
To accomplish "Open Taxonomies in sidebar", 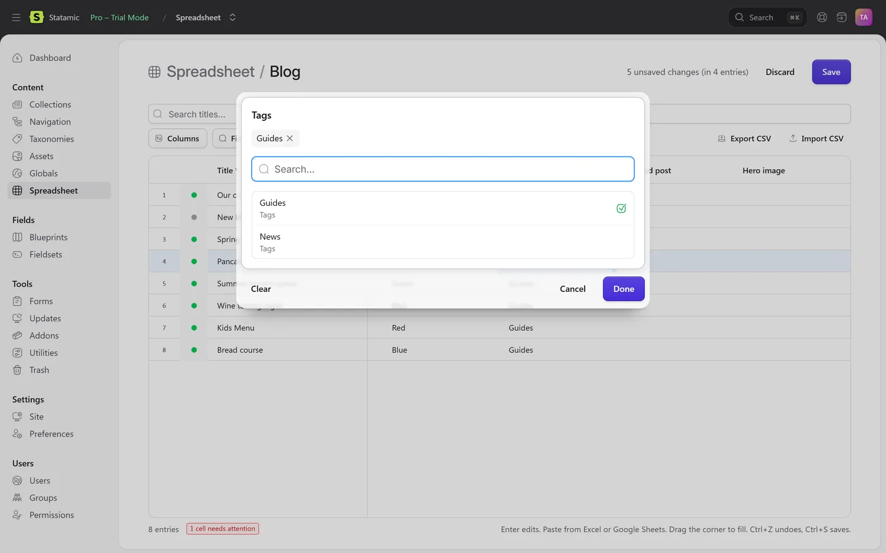I will pyautogui.click(x=59, y=139).
